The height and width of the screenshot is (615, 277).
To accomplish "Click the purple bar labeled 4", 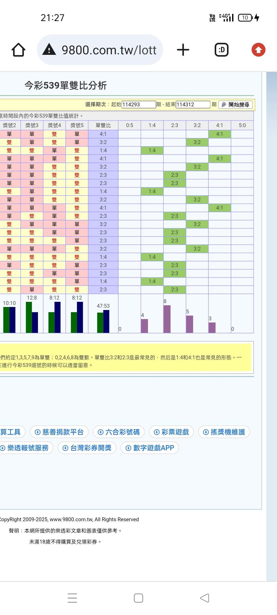I will [x=144, y=326].
